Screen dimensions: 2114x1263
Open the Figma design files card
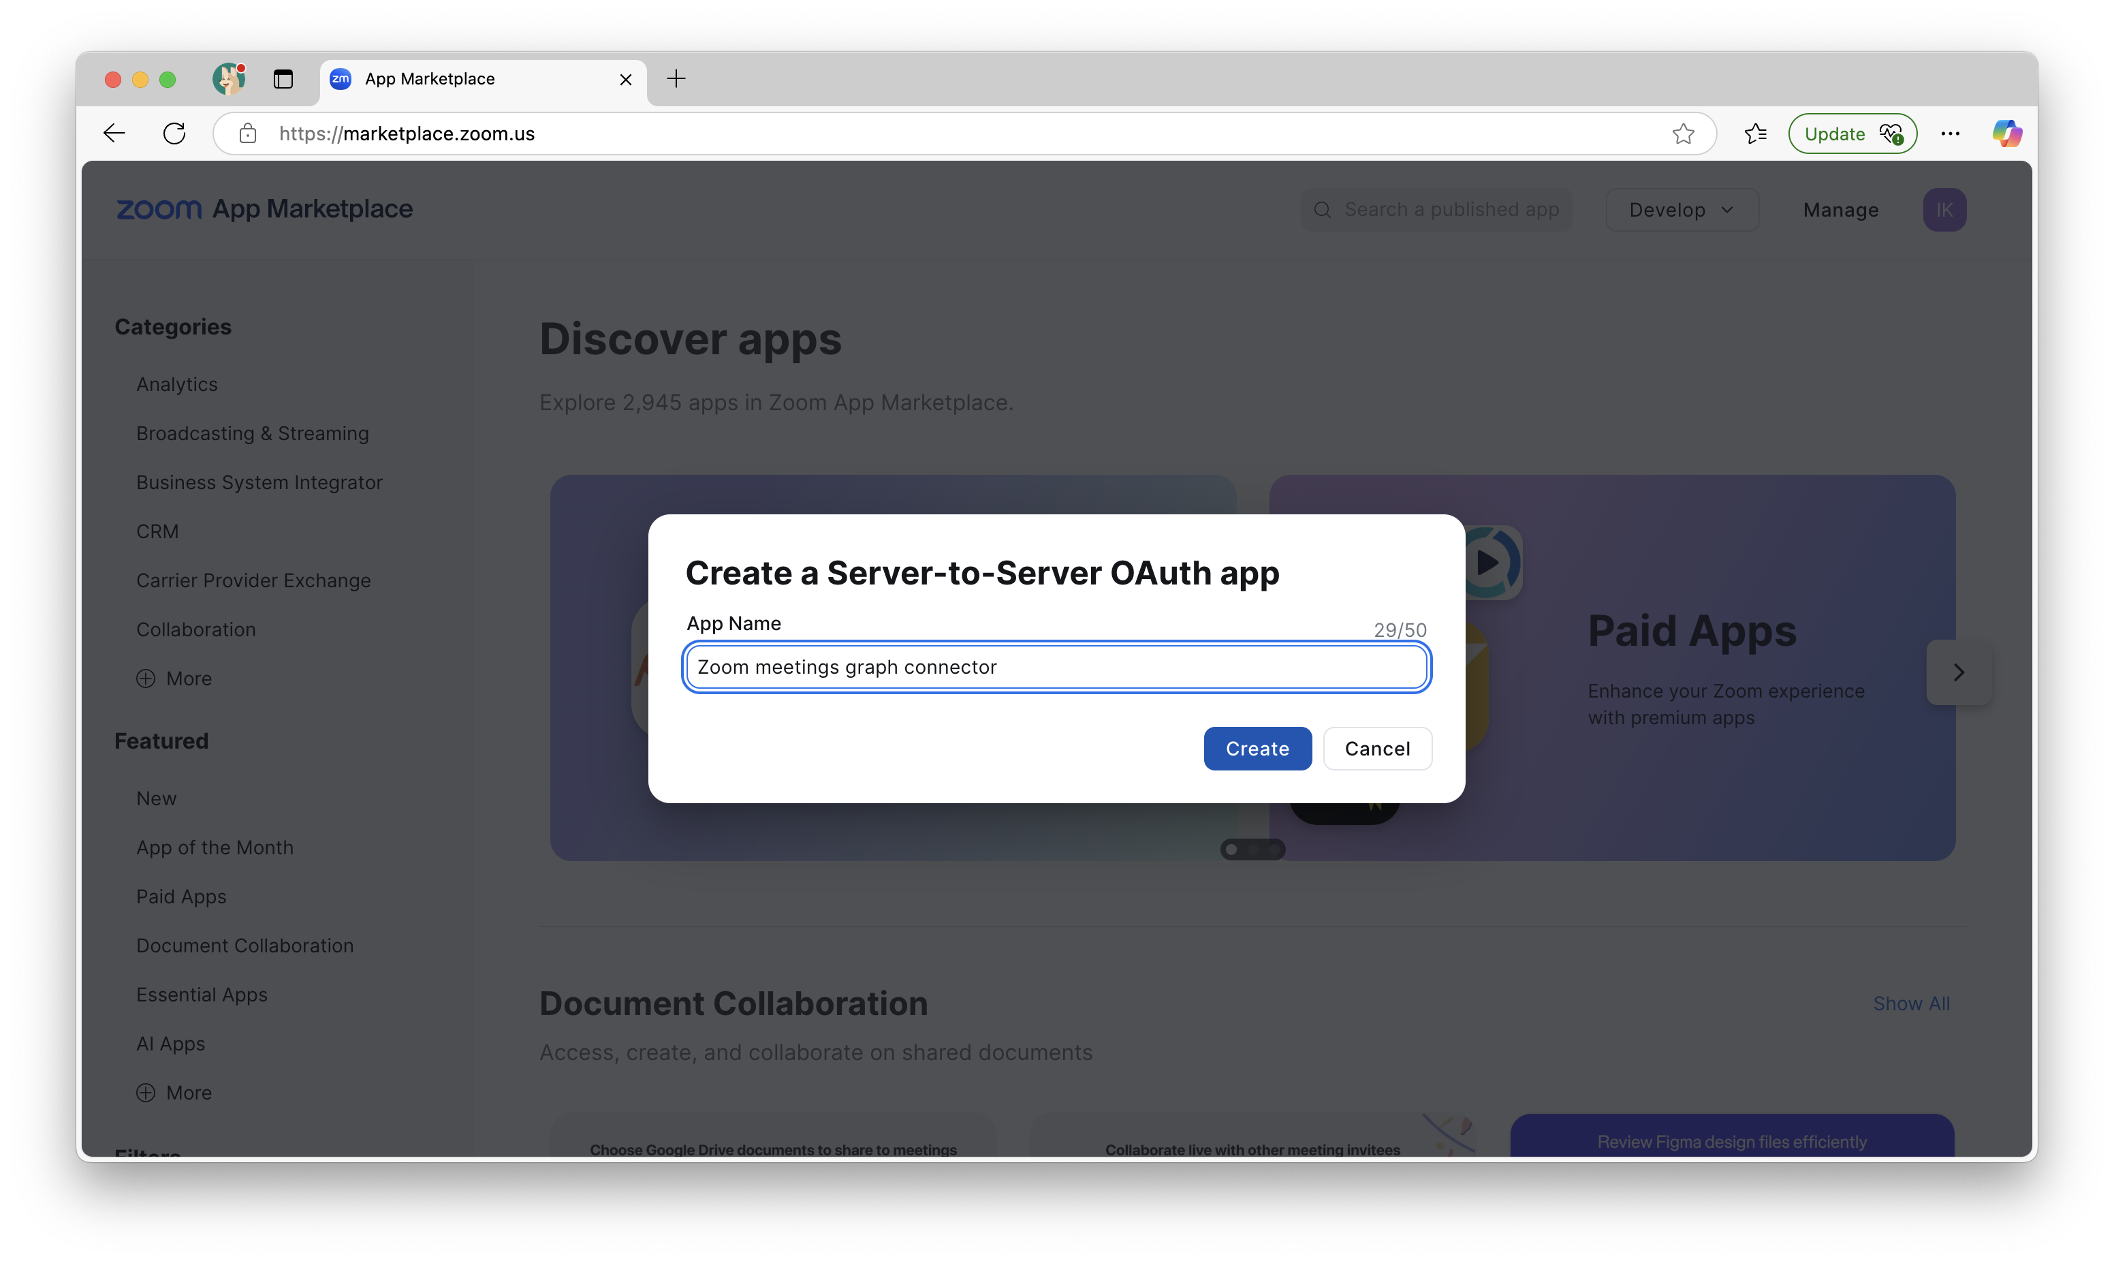tap(1732, 1136)
